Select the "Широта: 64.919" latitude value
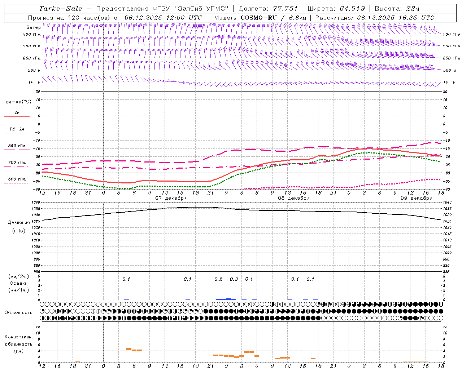The image size is (462, 369). coord(336,9)
